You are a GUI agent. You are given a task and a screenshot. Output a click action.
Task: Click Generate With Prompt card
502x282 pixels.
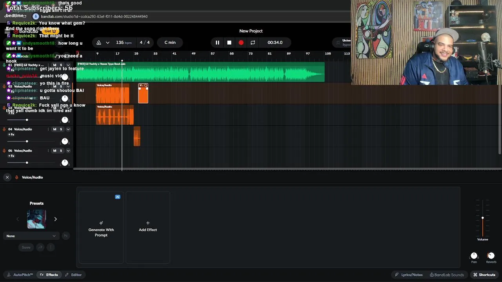pyautogui.click(x=101, y=228)
